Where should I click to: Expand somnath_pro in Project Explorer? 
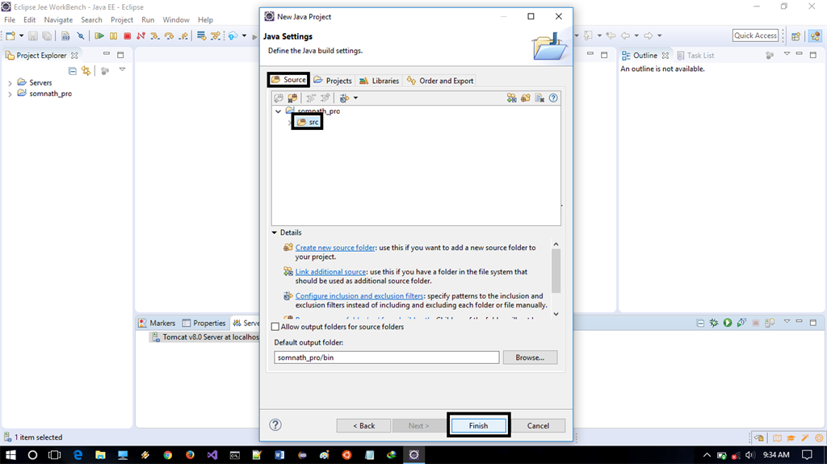(10, 94)
